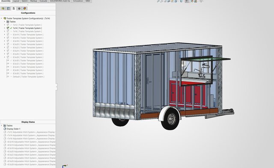Click the 8.5x16 Adjustable Hitch display state icon
This screenshot has height=168, width=274.
tap(5, 142)
